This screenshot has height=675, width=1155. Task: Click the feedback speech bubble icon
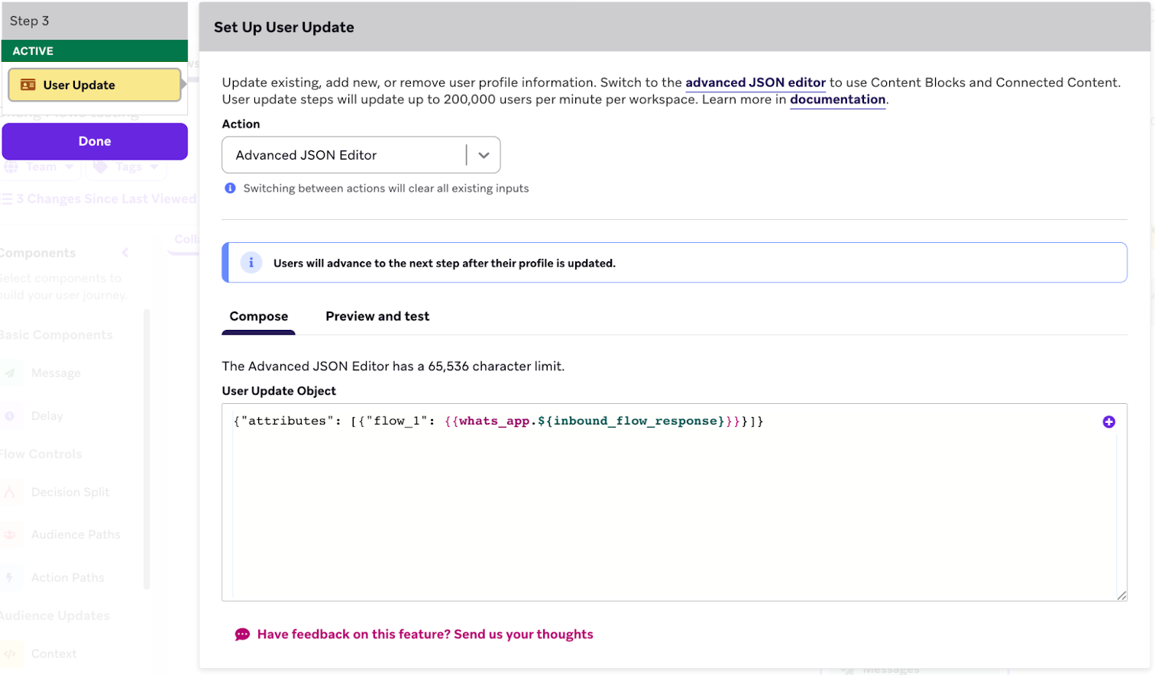click(x=242, y=634)
